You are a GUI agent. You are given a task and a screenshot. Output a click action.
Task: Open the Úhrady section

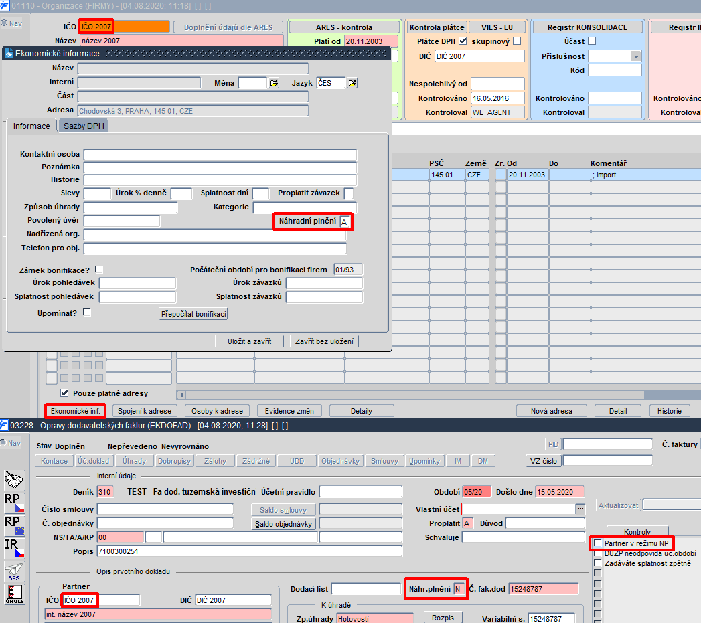(x=134, y=461)
